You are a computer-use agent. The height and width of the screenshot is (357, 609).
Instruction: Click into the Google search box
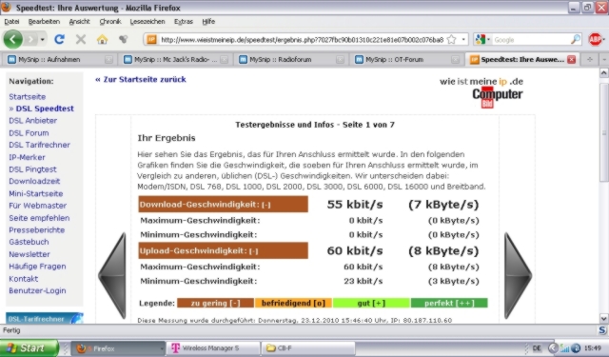click(x=531, y=40)
